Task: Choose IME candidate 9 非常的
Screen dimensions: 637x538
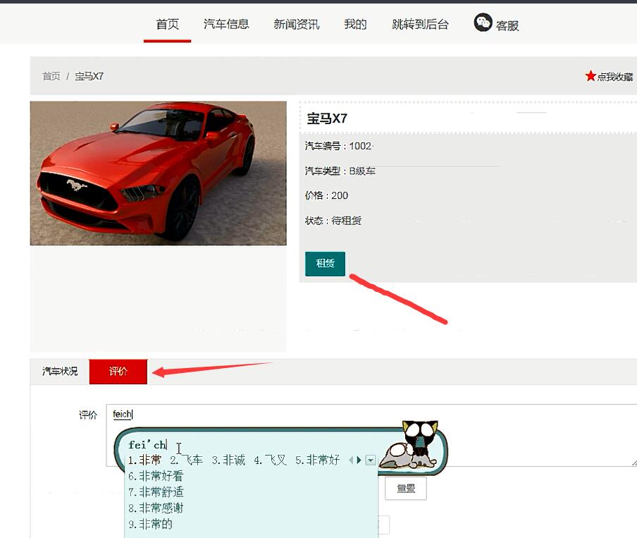Action: point(150,524)
